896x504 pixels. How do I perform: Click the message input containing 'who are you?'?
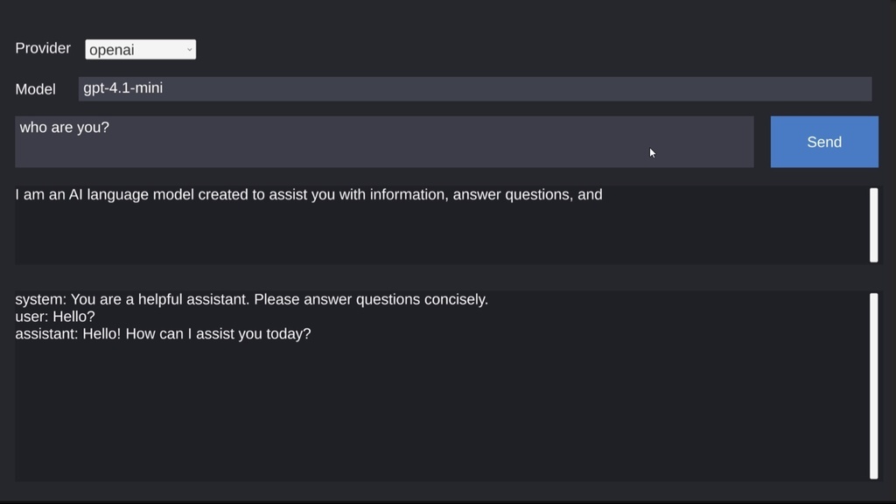[x=385, y=142]
